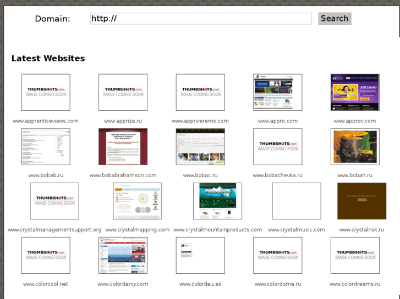Select the www.crystalmapping.com thumbnail

[x=137, y=201]
